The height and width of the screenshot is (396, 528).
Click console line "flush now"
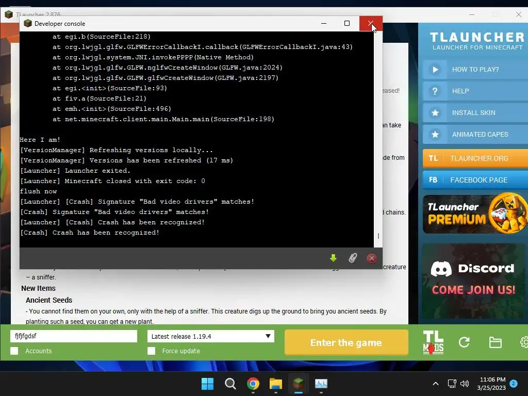coord(38,191)
